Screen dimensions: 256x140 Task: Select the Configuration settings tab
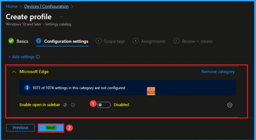tap(62, 41)
